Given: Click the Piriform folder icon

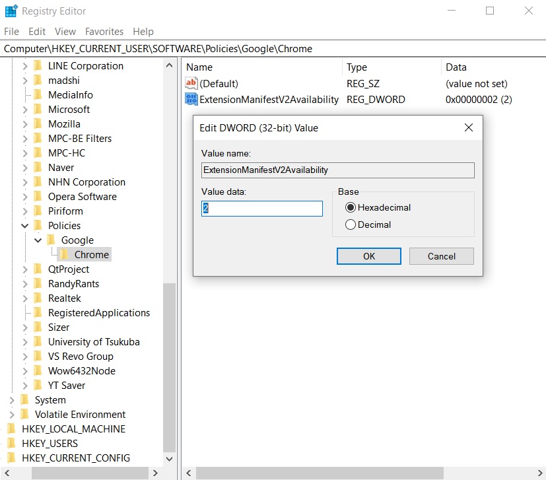Looking at the screenshot, I should [x=38, y=211].
